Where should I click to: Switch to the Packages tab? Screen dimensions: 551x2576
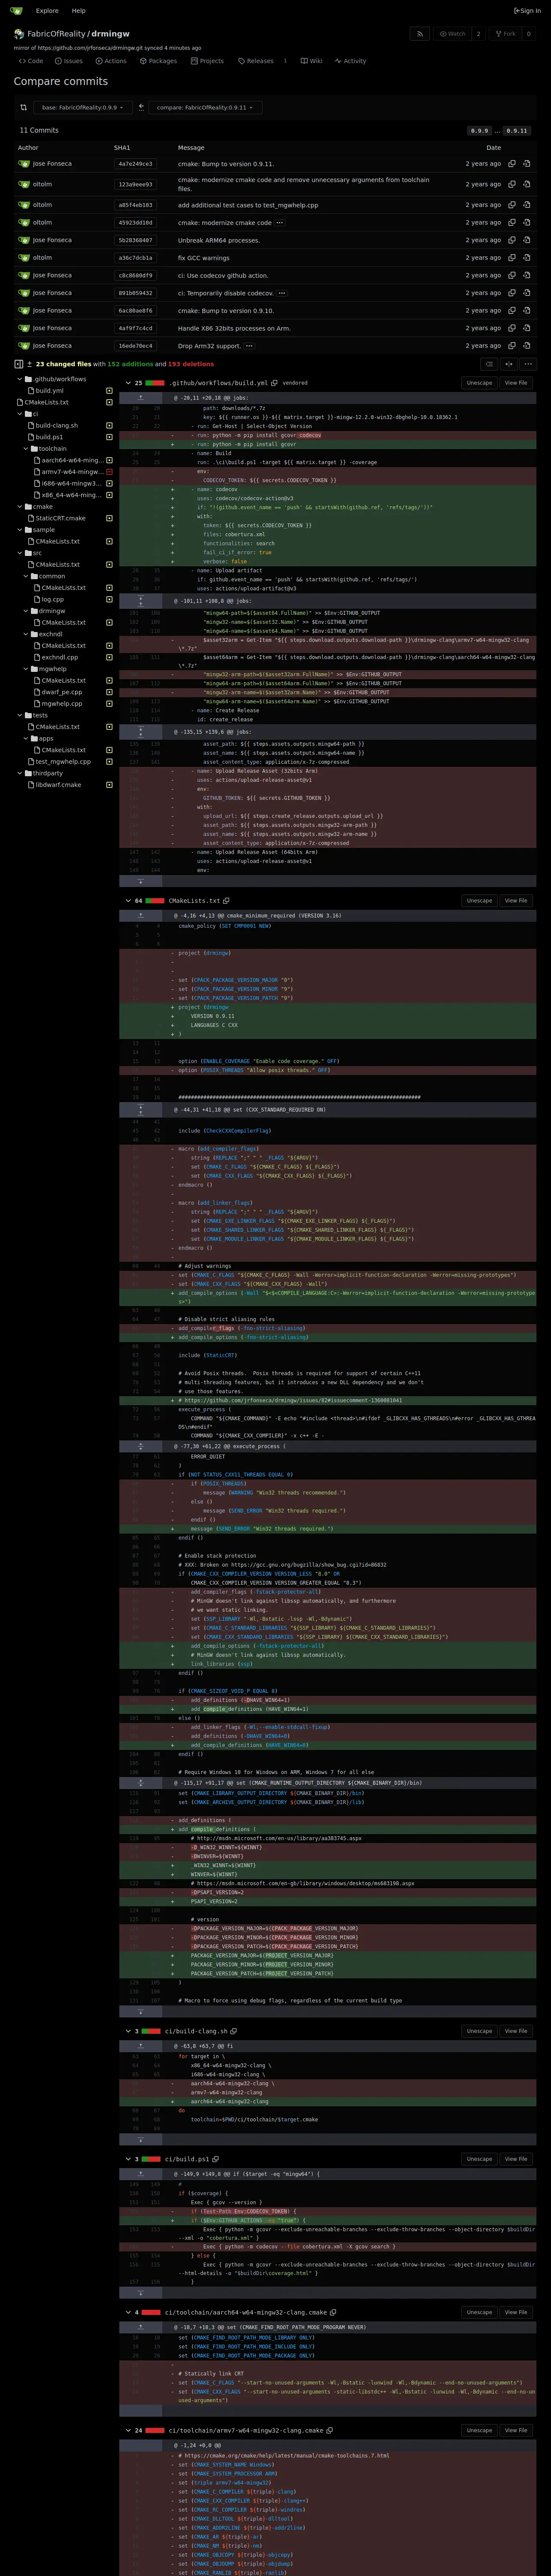158,61
